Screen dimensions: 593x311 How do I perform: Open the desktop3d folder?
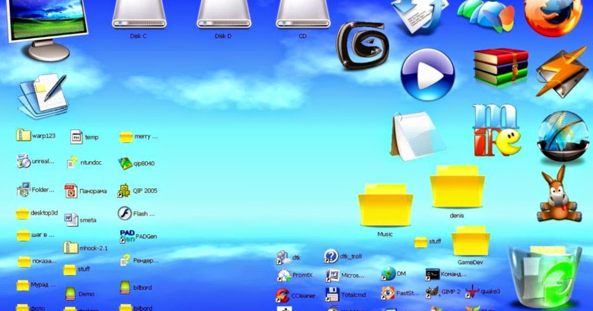[22, 213]
